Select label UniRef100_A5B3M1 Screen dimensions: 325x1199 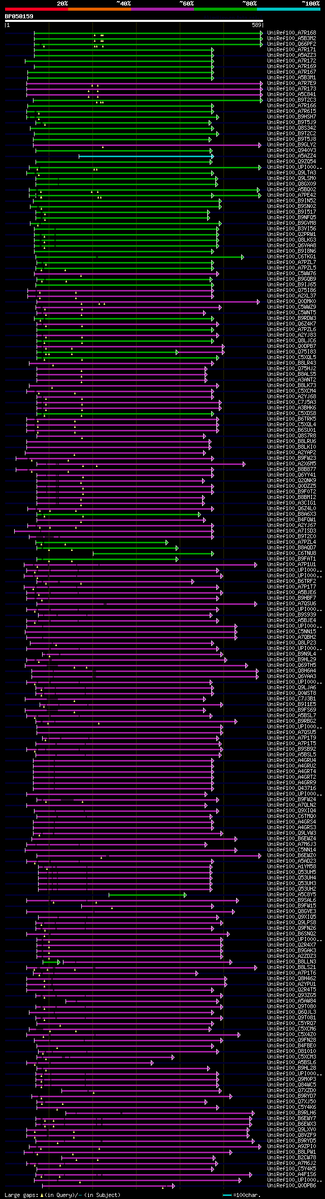click(x=291, y=78)
